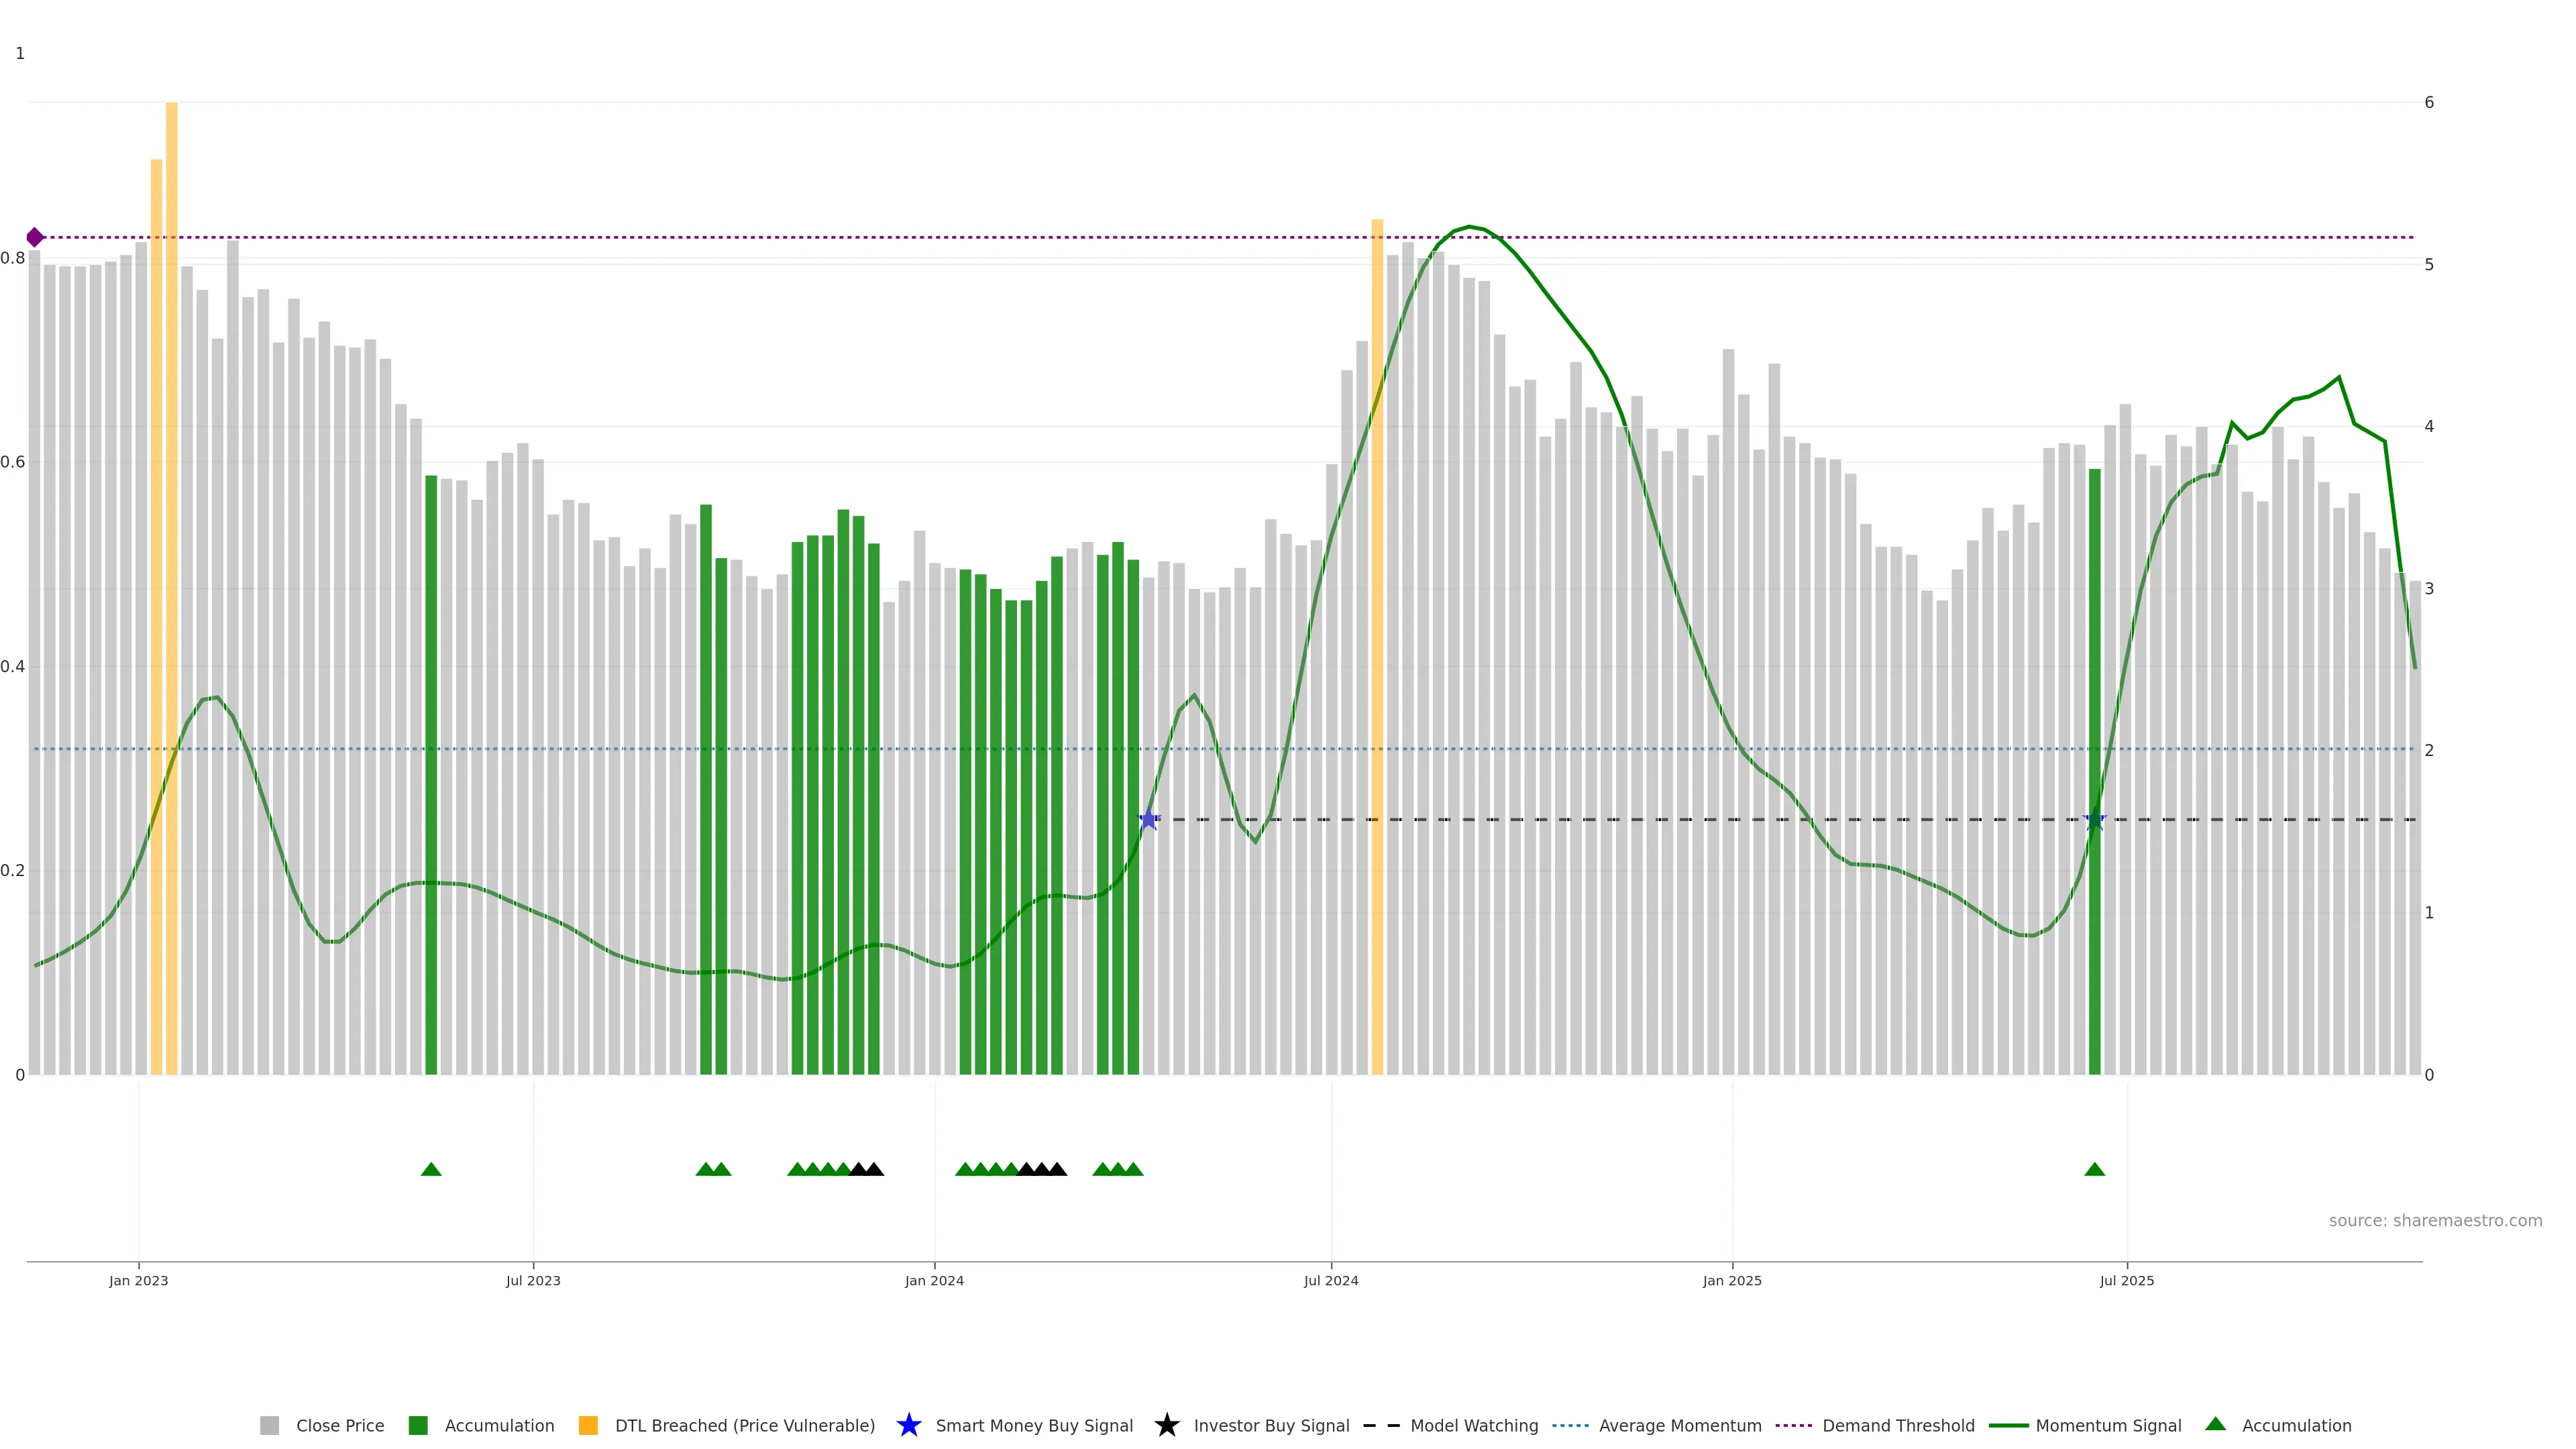Click the Investor Buy Signal legend text

click(x=1271, y=1425)
